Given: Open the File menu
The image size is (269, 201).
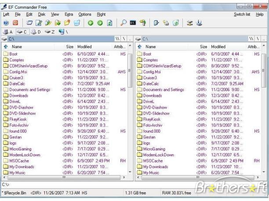Looking at the screenshot, I should [x=18, y=14].
